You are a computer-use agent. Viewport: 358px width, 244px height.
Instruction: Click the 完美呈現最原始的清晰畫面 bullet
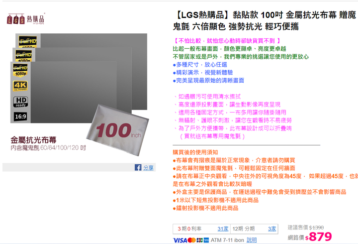click(208, 81)
